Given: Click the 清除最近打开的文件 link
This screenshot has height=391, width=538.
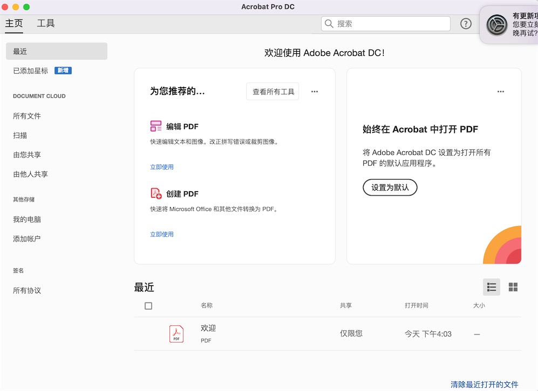Looking at the screenshot, I should pos(484,385).
